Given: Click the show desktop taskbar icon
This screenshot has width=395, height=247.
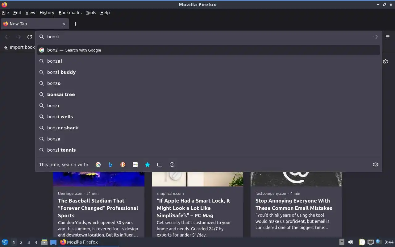Looking at the screenshot, I should click(x=53, y=242).
